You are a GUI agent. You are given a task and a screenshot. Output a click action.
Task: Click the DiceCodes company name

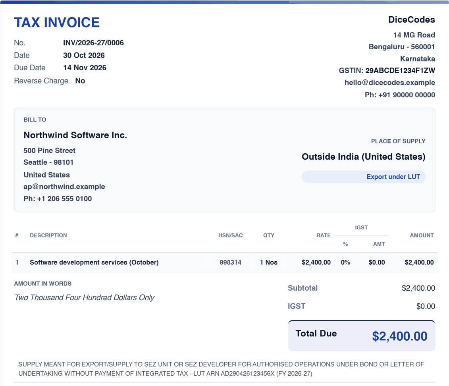click(412, 19)
